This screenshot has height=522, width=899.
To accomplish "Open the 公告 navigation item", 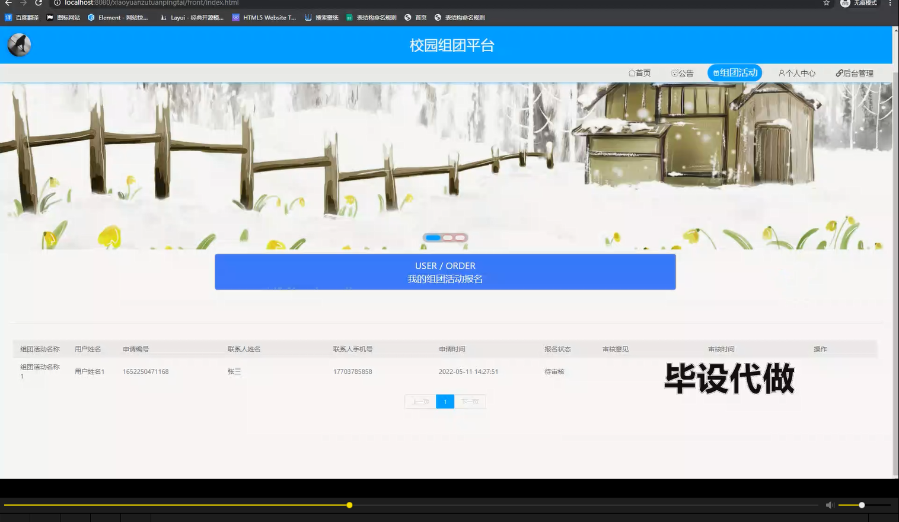I will (682, 73).
